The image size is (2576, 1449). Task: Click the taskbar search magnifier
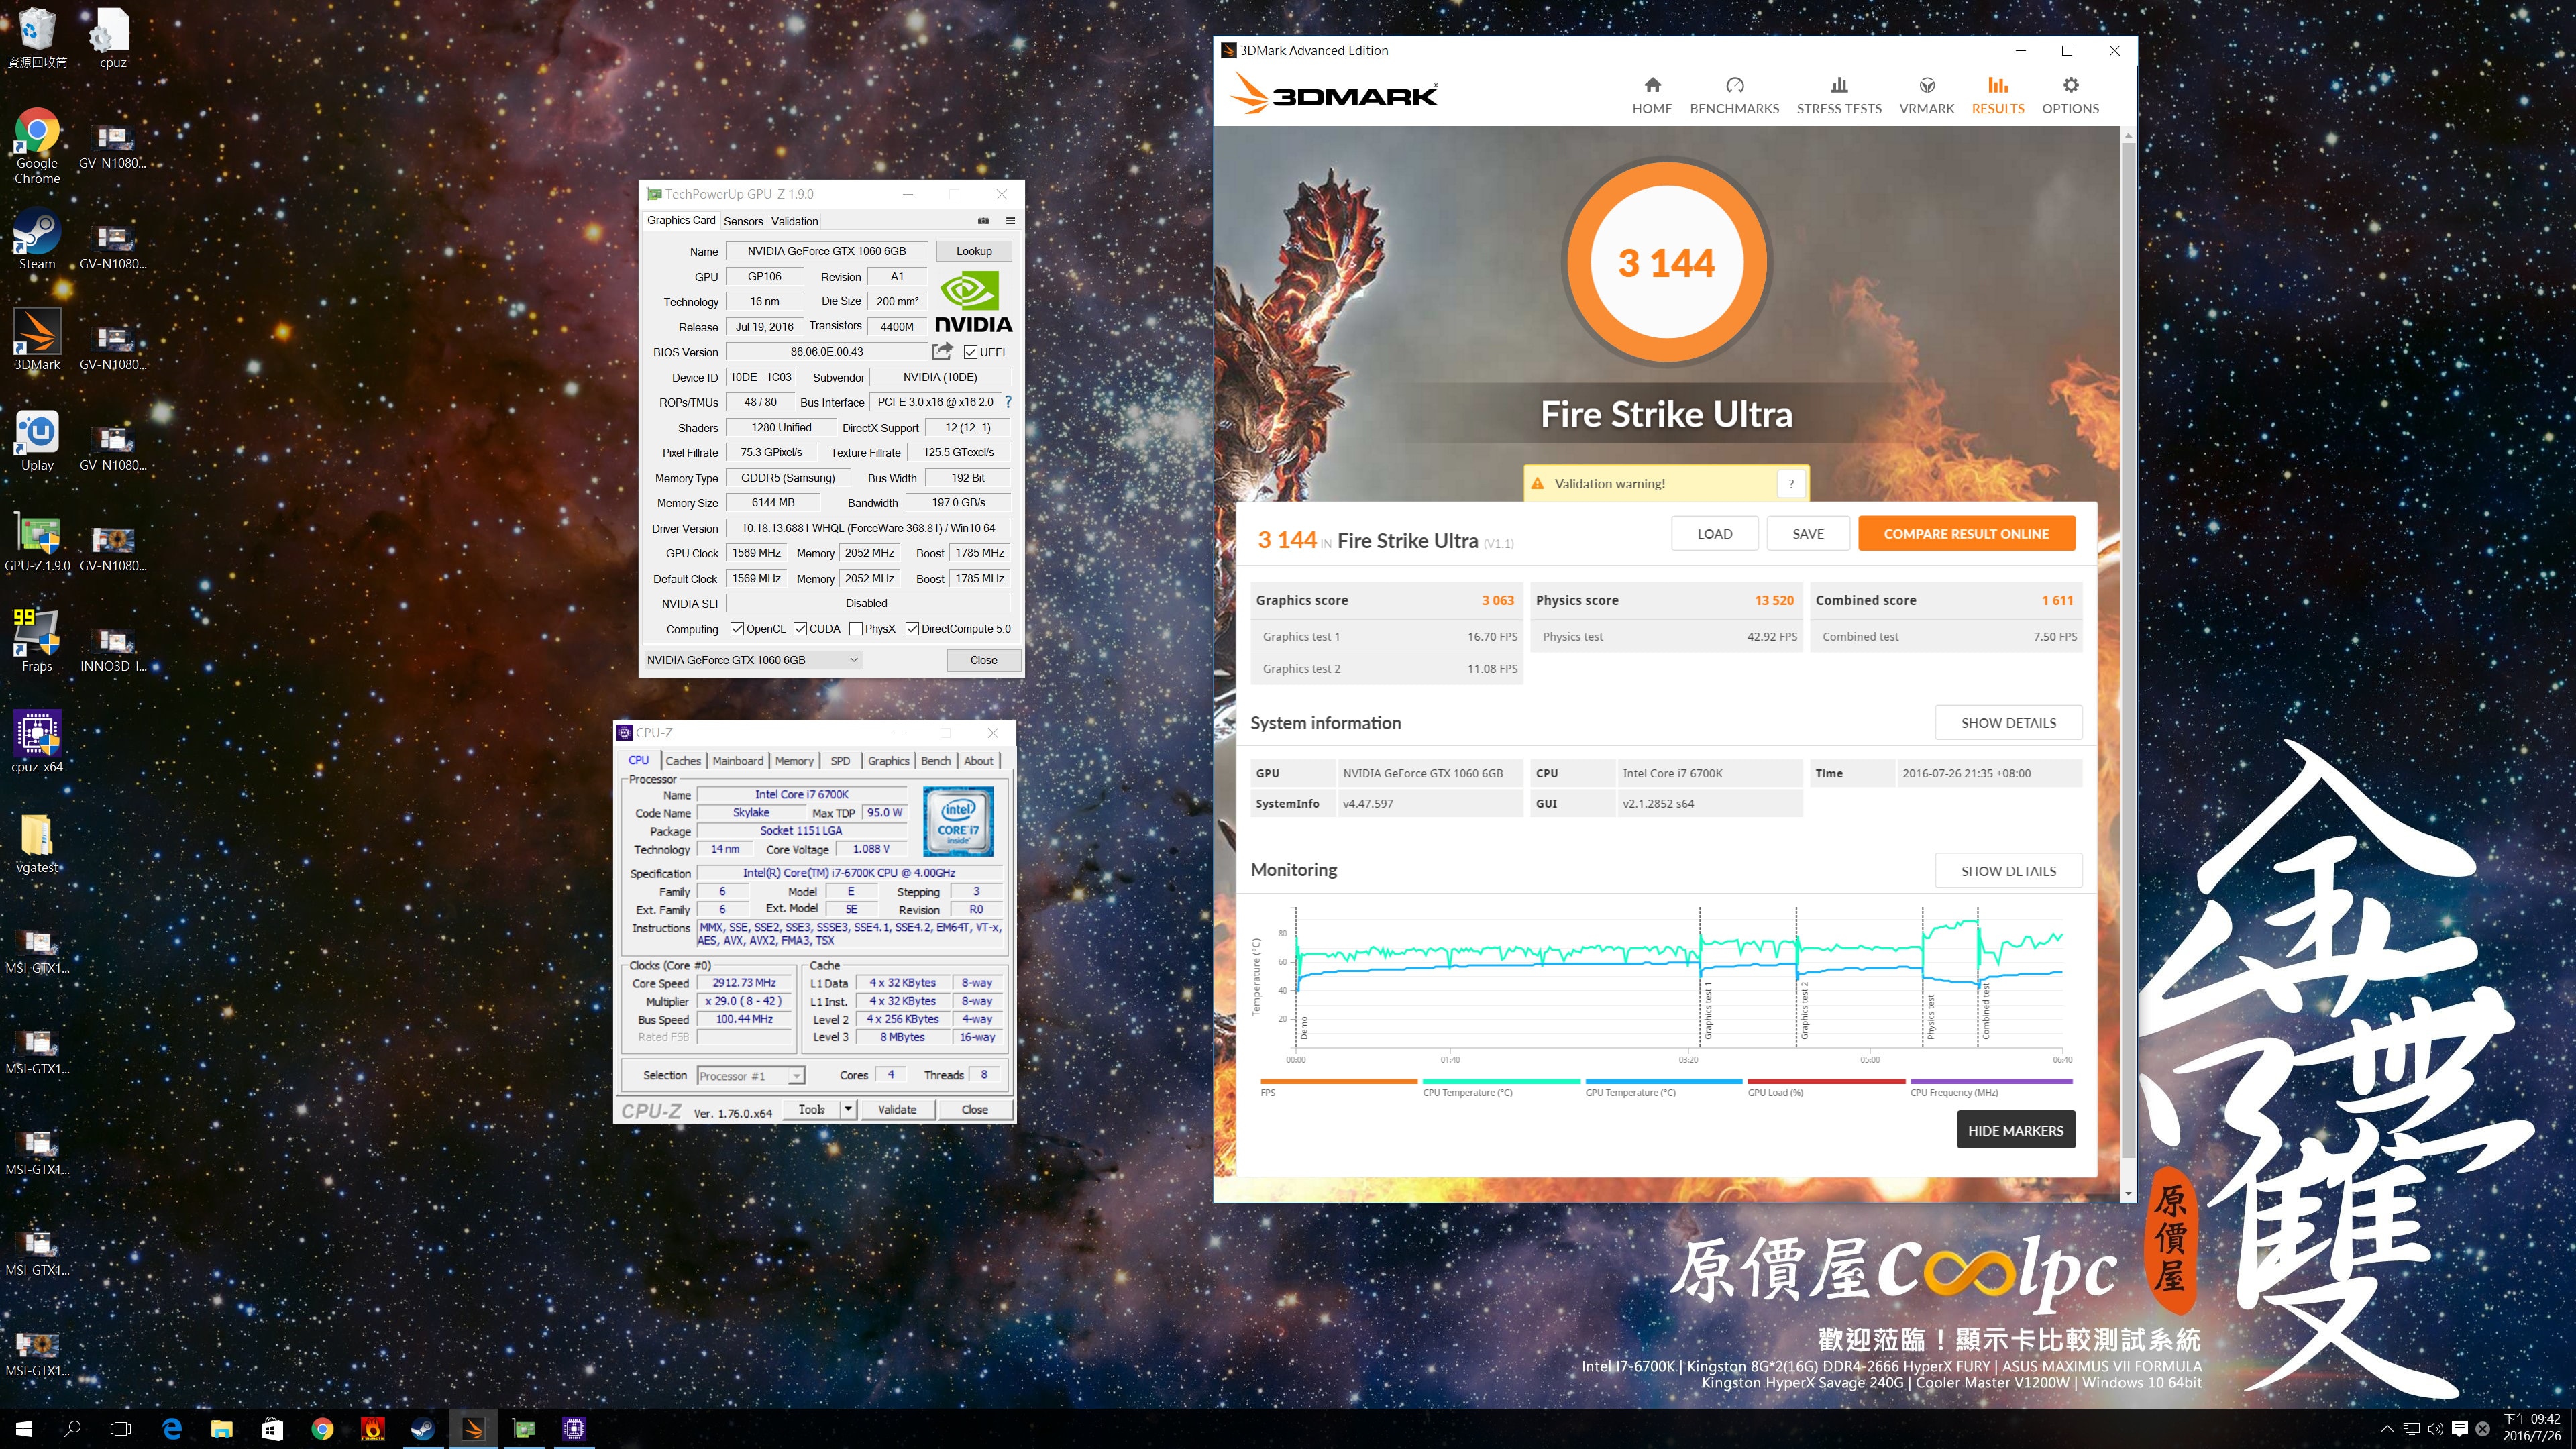[72, 1429]
